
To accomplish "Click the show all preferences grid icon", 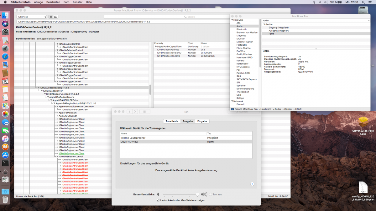I will point(145,112).
